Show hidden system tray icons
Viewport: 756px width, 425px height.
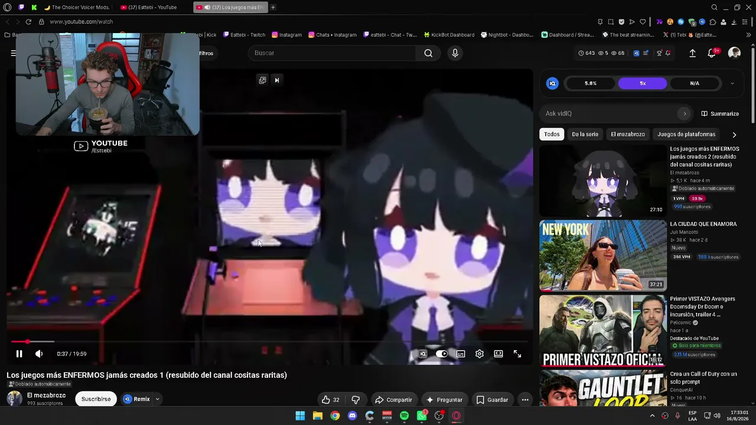(652, 416)
